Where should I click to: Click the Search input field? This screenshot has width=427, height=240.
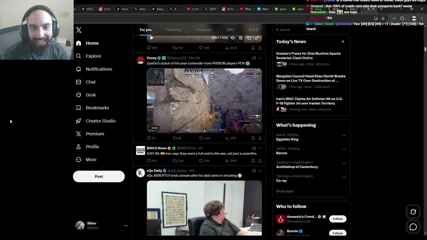click(x=311, y=30)
